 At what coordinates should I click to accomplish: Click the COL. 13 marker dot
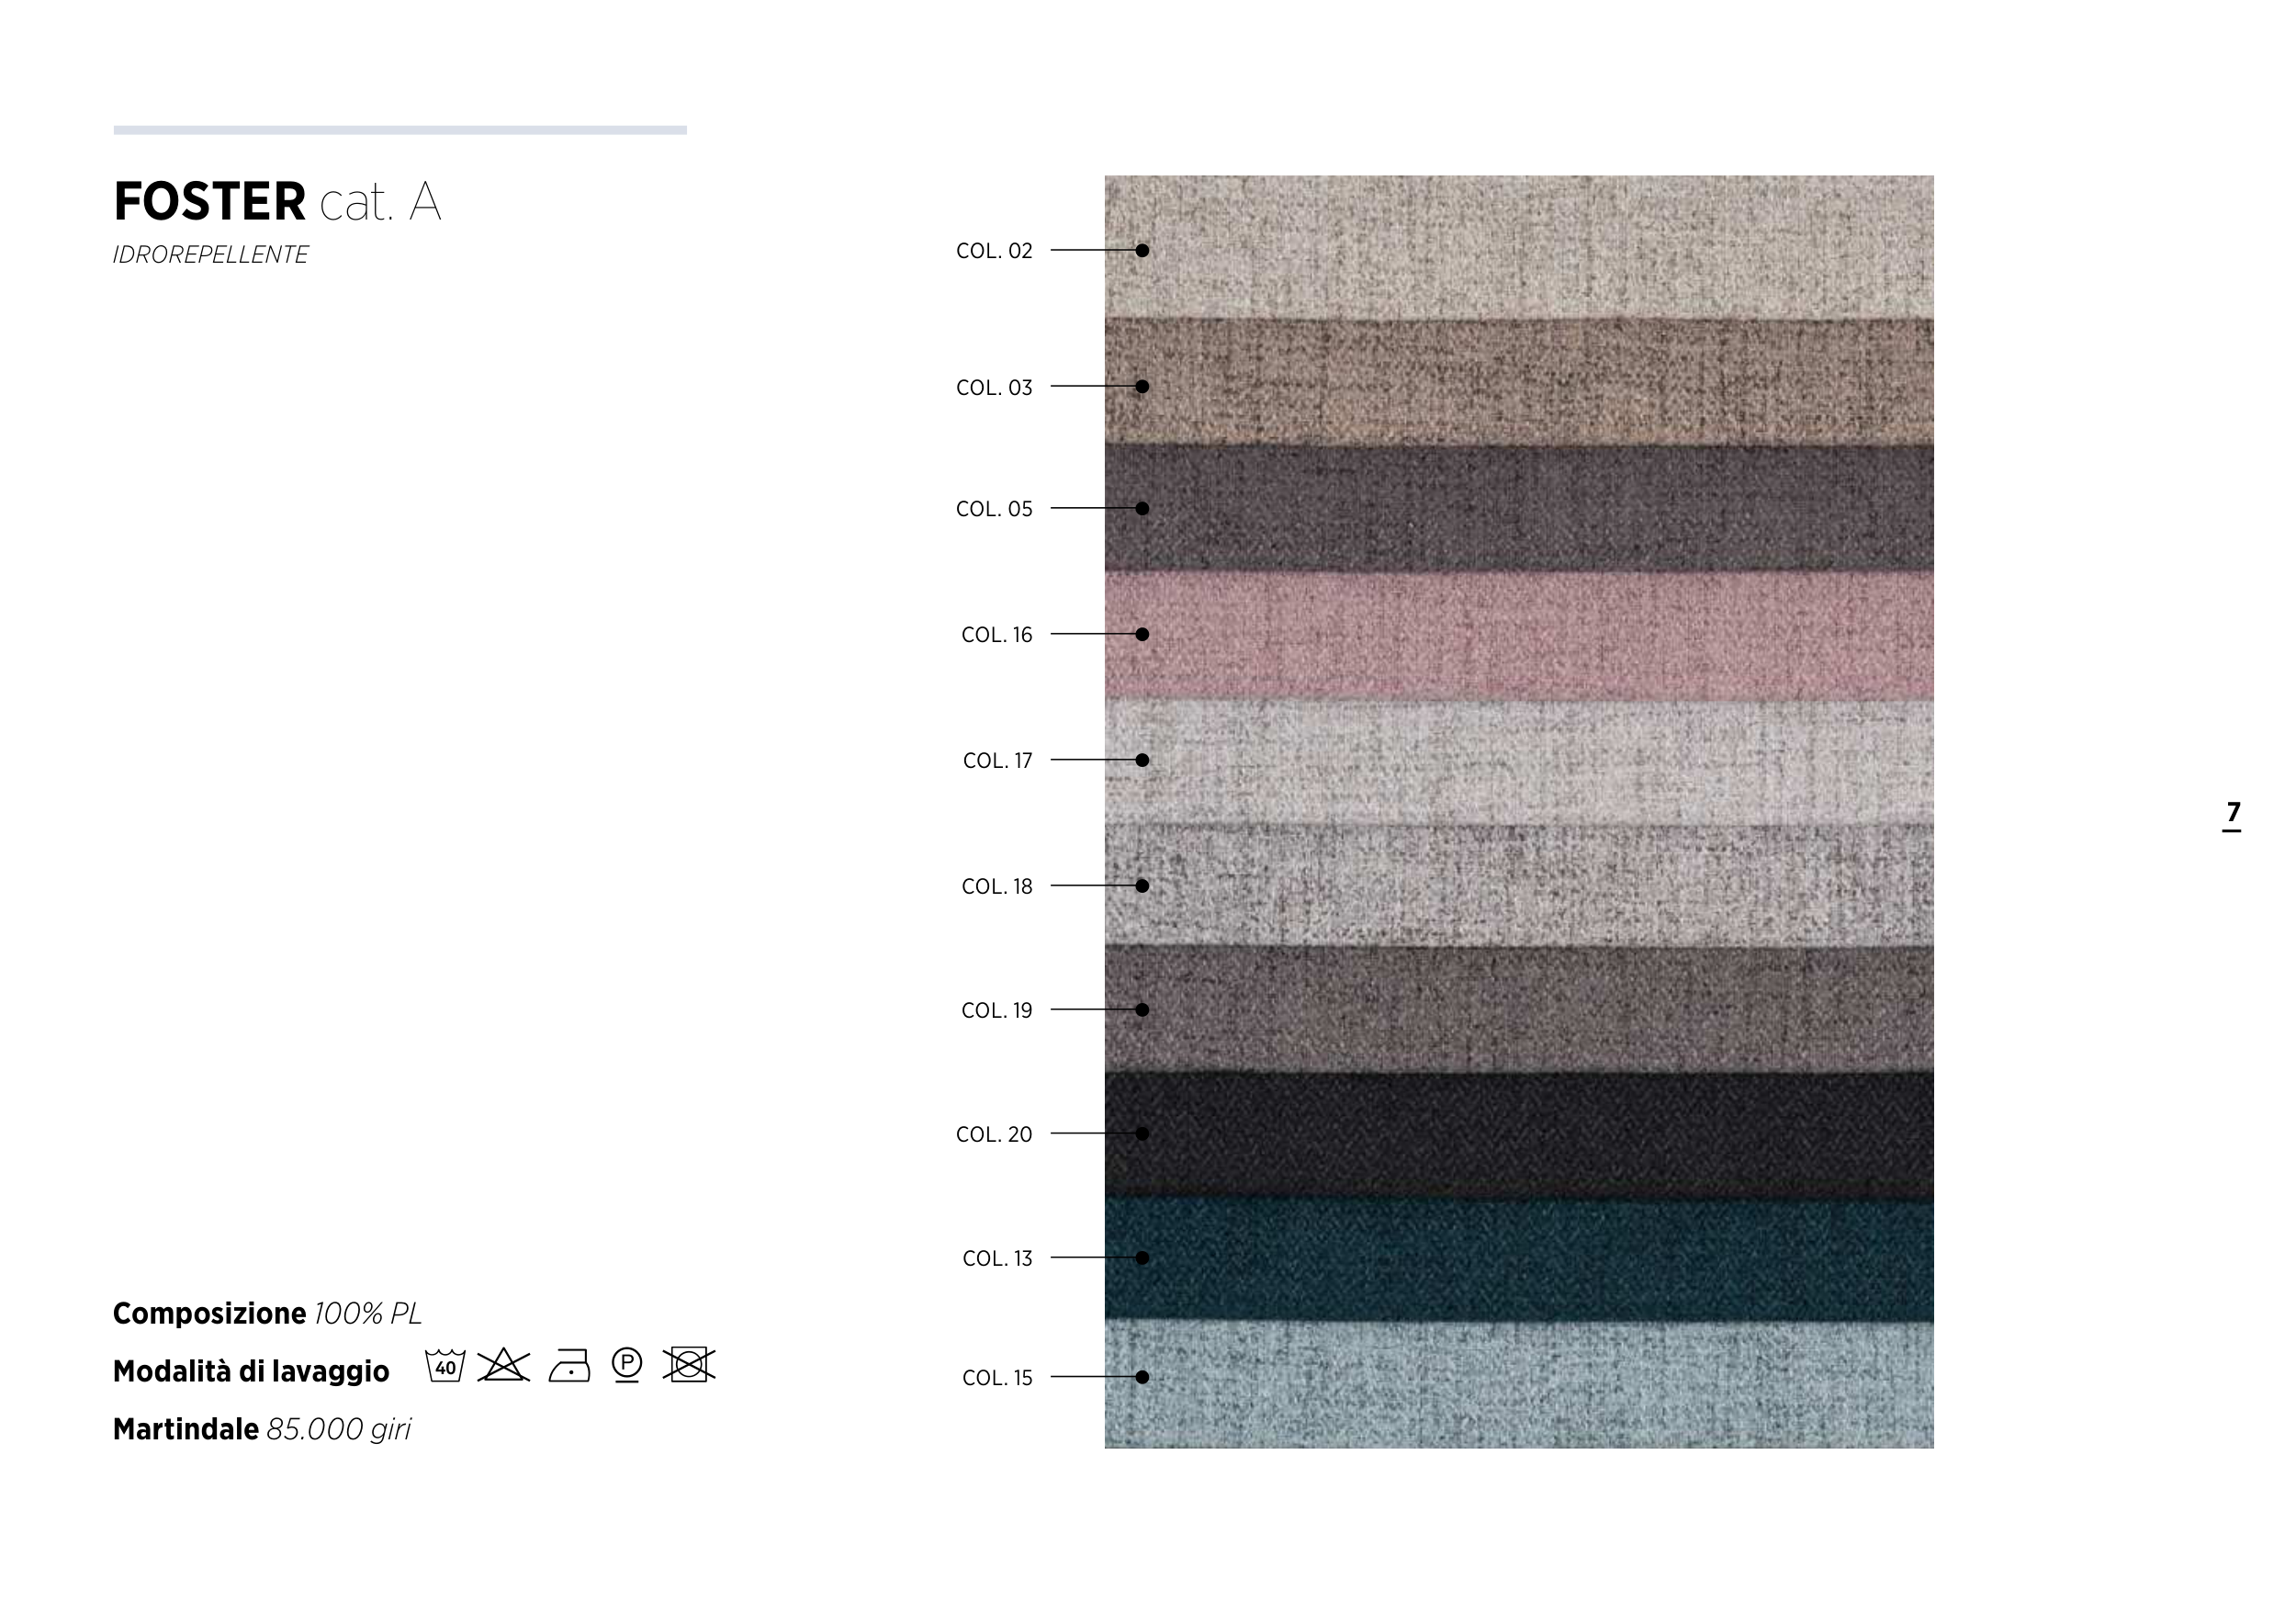[1142, 1258]
